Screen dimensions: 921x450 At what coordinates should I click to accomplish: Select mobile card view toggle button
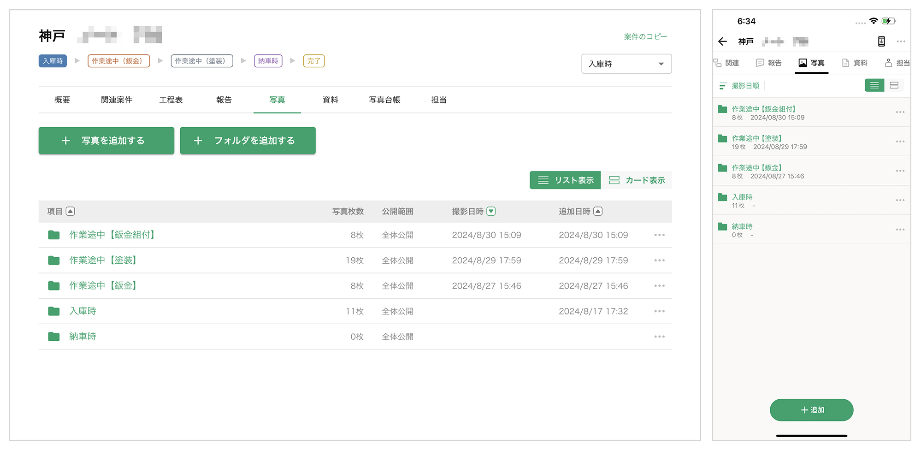(894, 85)
